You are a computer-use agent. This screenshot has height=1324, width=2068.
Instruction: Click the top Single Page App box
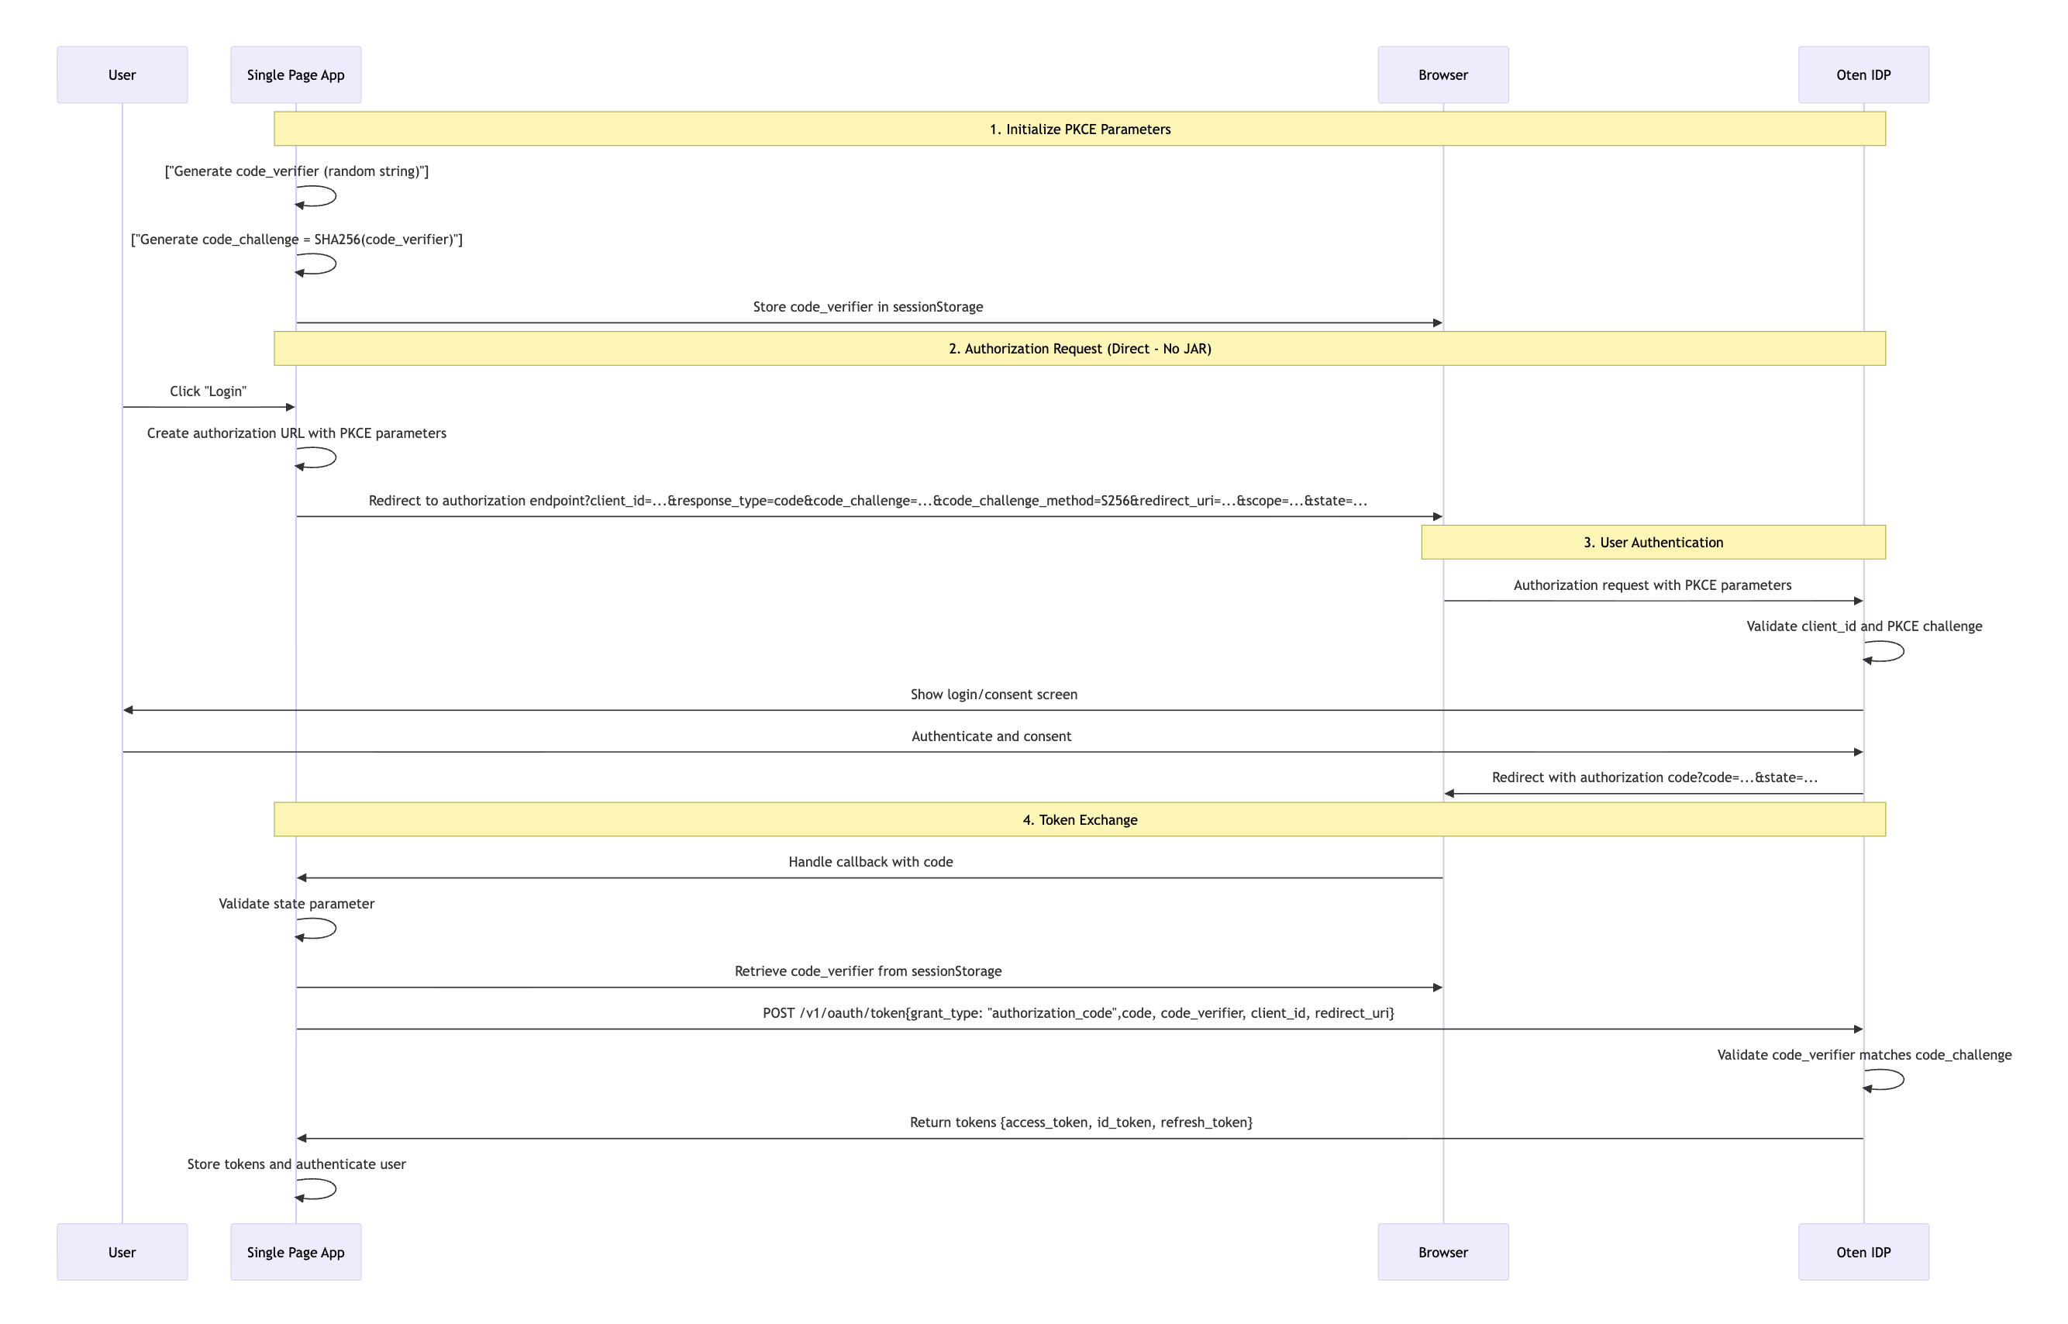pos(295,74)
